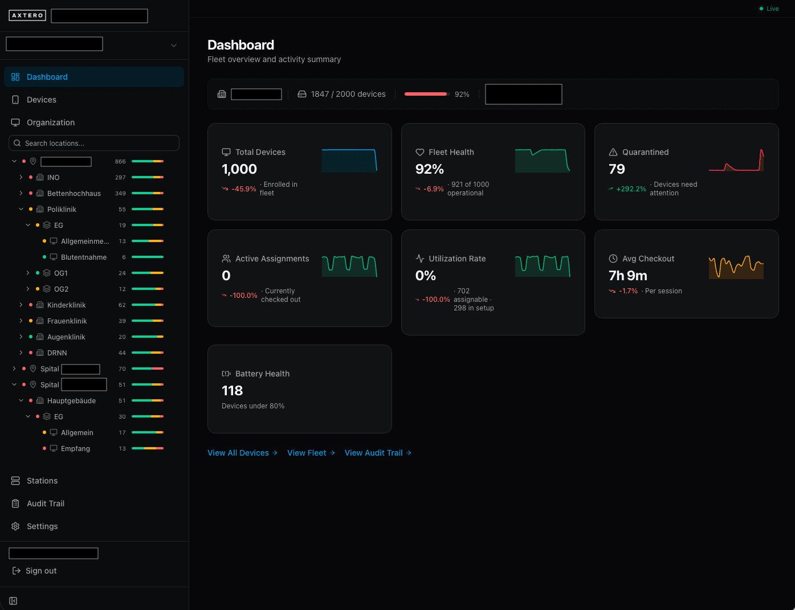
Task: Select the Dashboard grid icon in sidebar
Action: [x=15, y=76]
